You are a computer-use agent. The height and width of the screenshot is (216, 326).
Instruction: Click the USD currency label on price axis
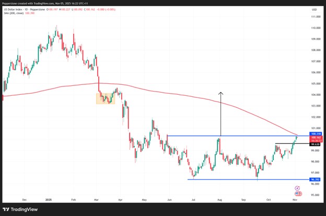[314, 9]
